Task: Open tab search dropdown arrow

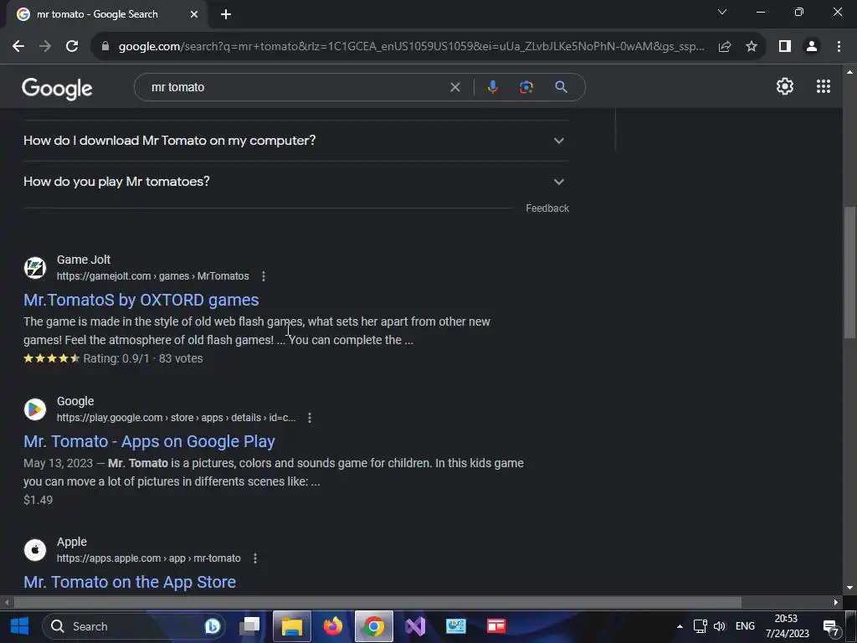Action: (x=722, y=12)
